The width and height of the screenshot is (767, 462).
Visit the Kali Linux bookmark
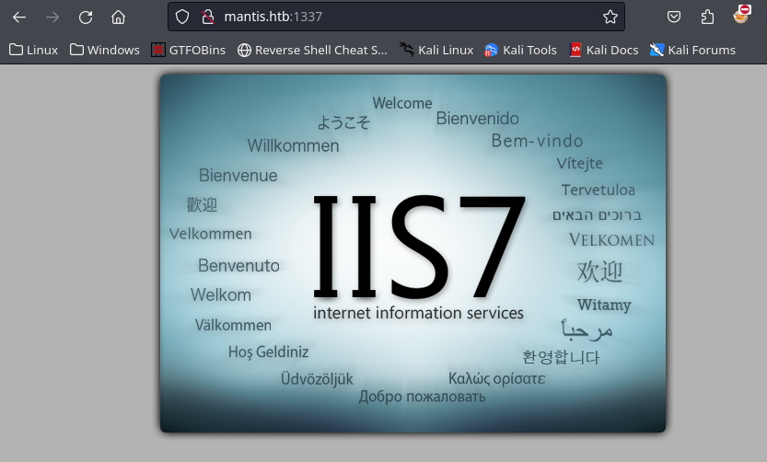click(x=436, y=50)
